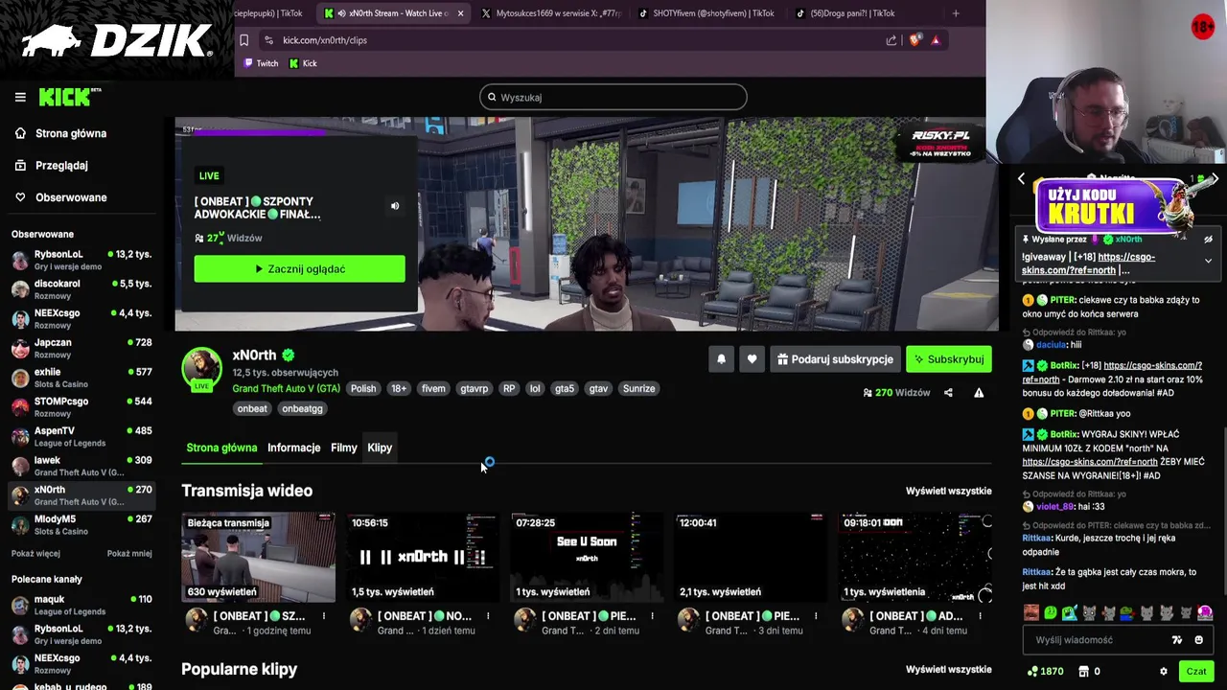
Task: Select the onbeatgg tag
Action: pyautogui.click(x=302, y=409)
